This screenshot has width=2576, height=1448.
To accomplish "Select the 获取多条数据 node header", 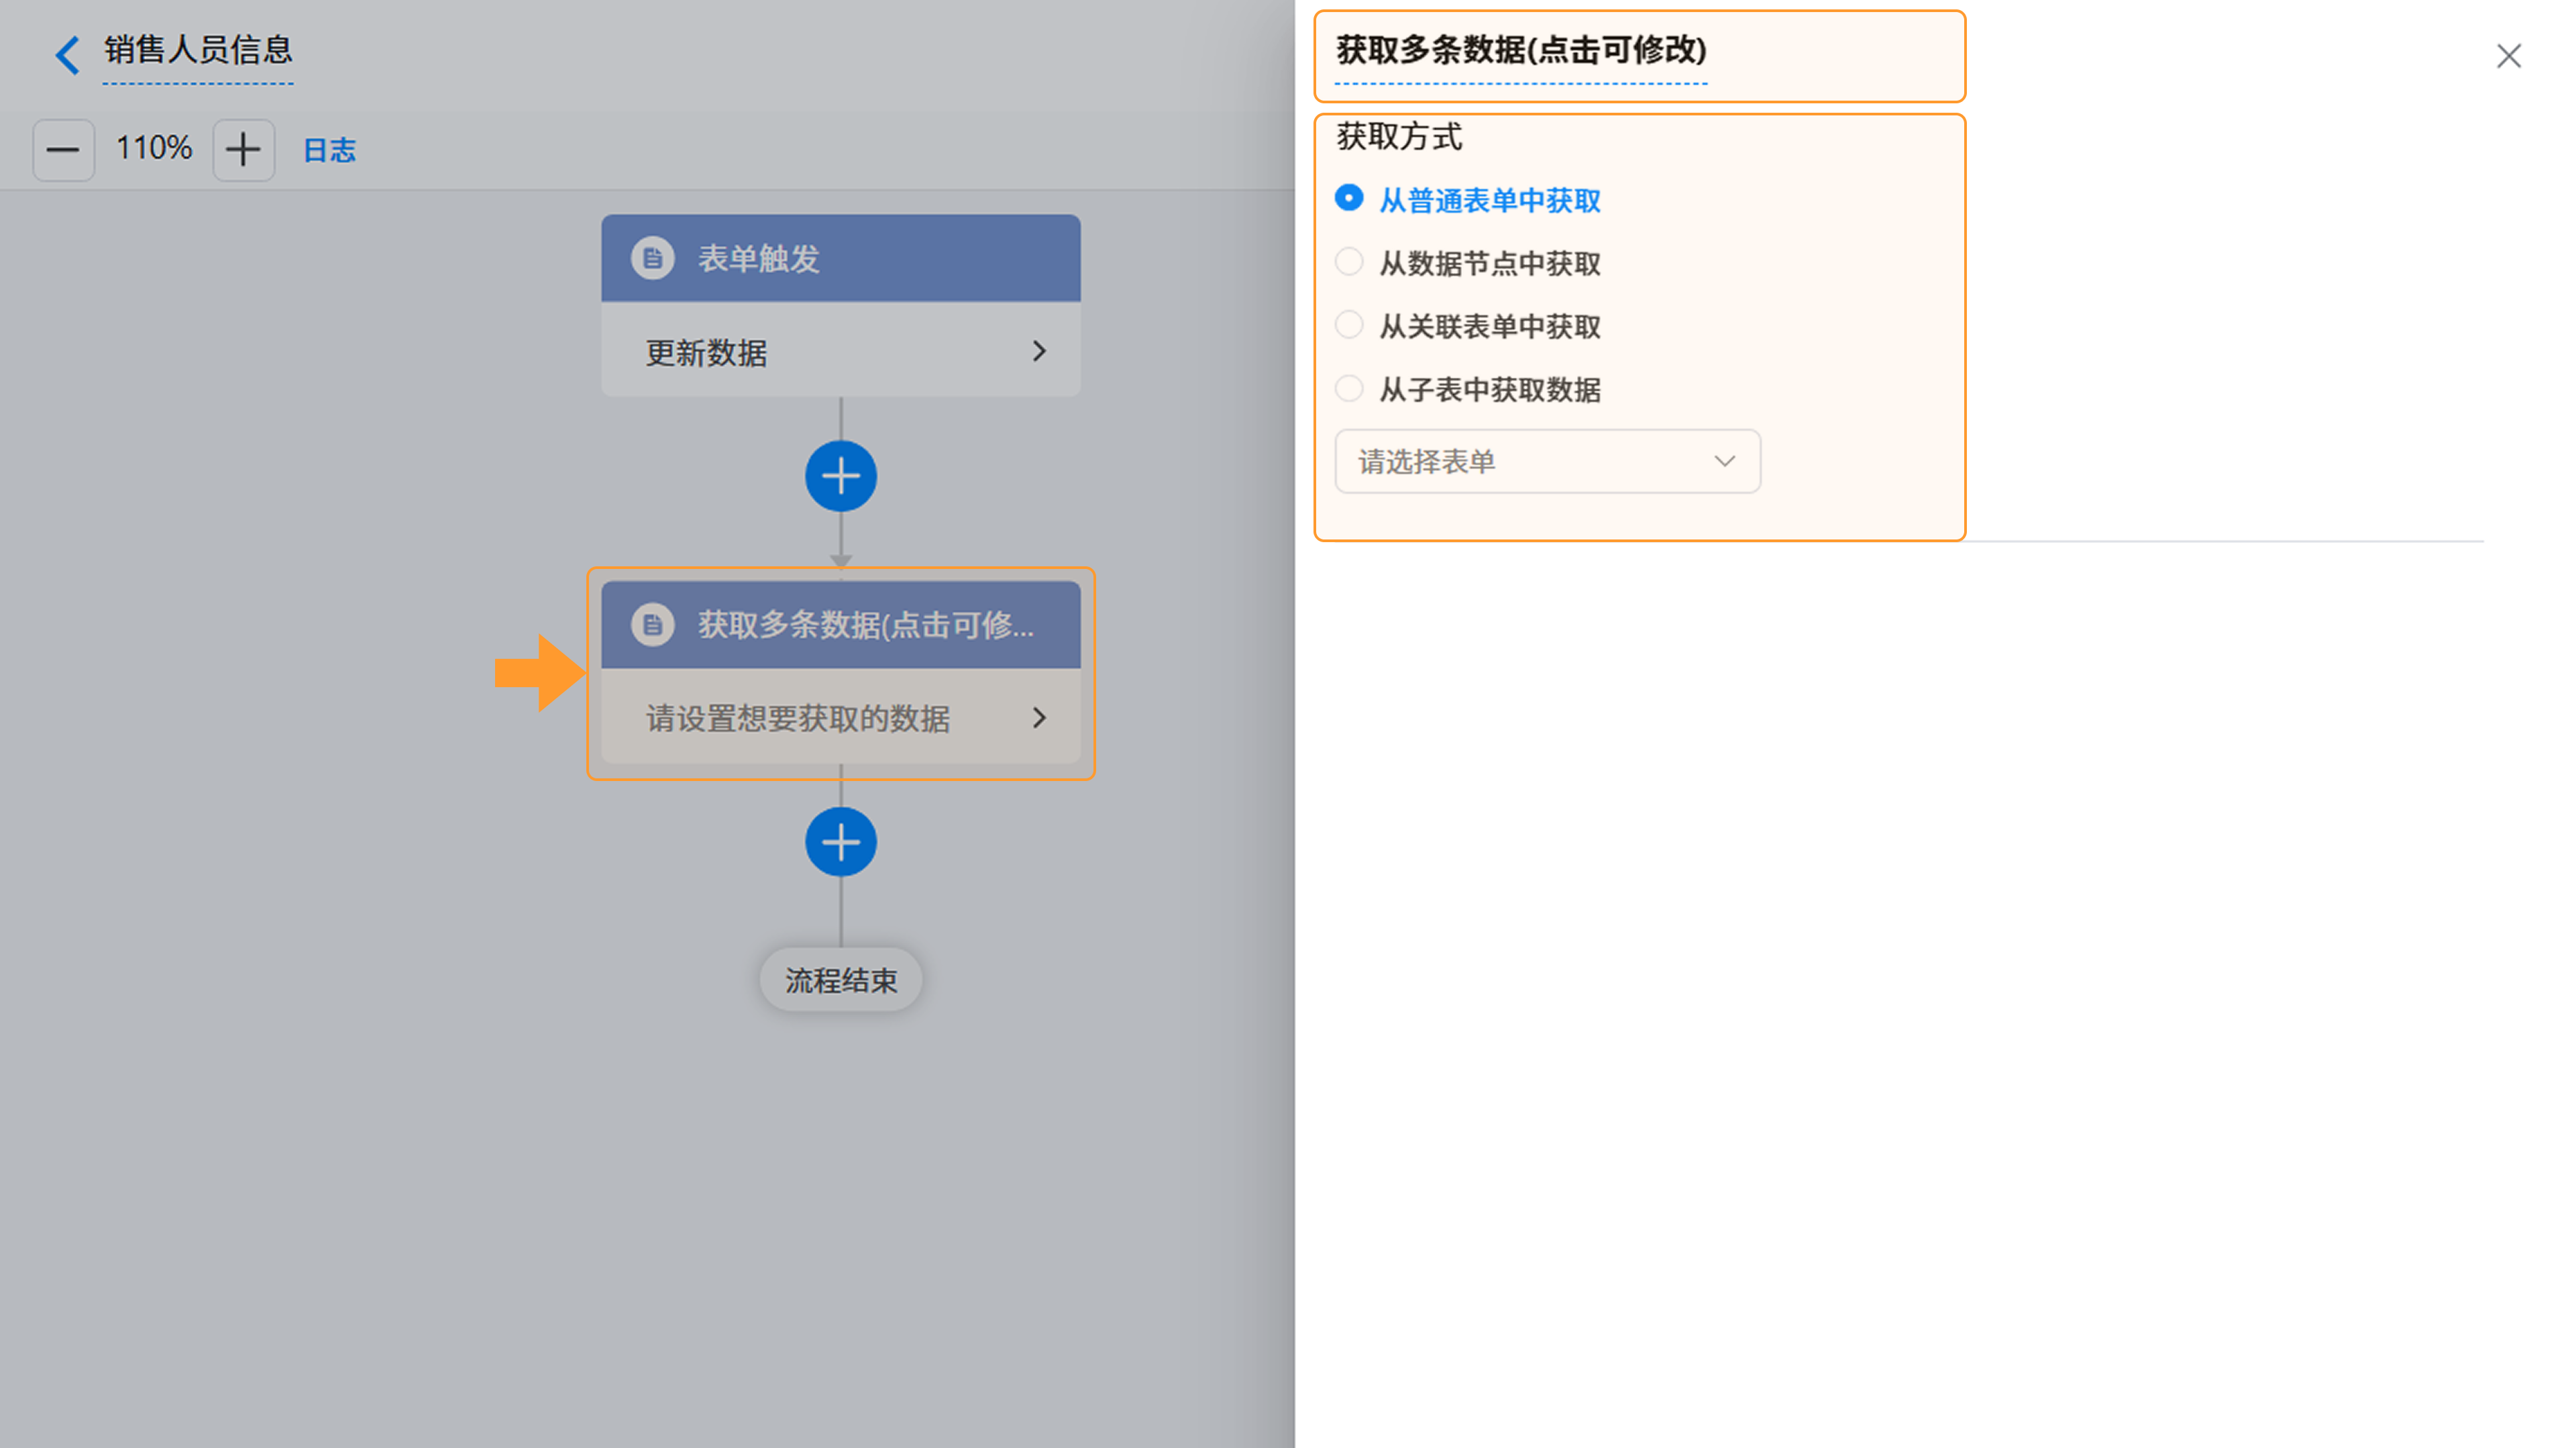I will (x=840, y=625).
